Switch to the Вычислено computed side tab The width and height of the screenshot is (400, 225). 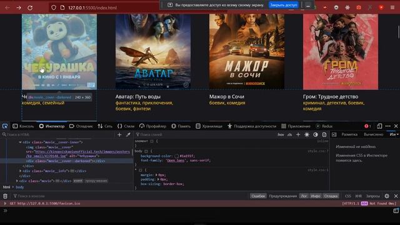click(373, 134)
